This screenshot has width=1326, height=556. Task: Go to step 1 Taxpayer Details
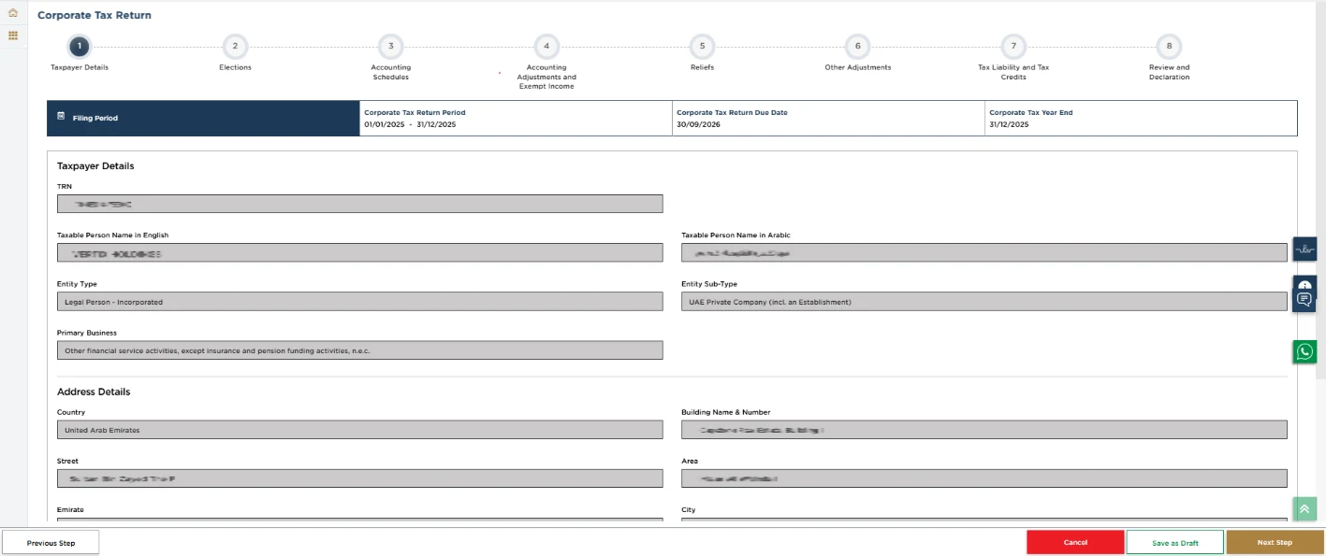pyautogui.click(x=80, y=46)
